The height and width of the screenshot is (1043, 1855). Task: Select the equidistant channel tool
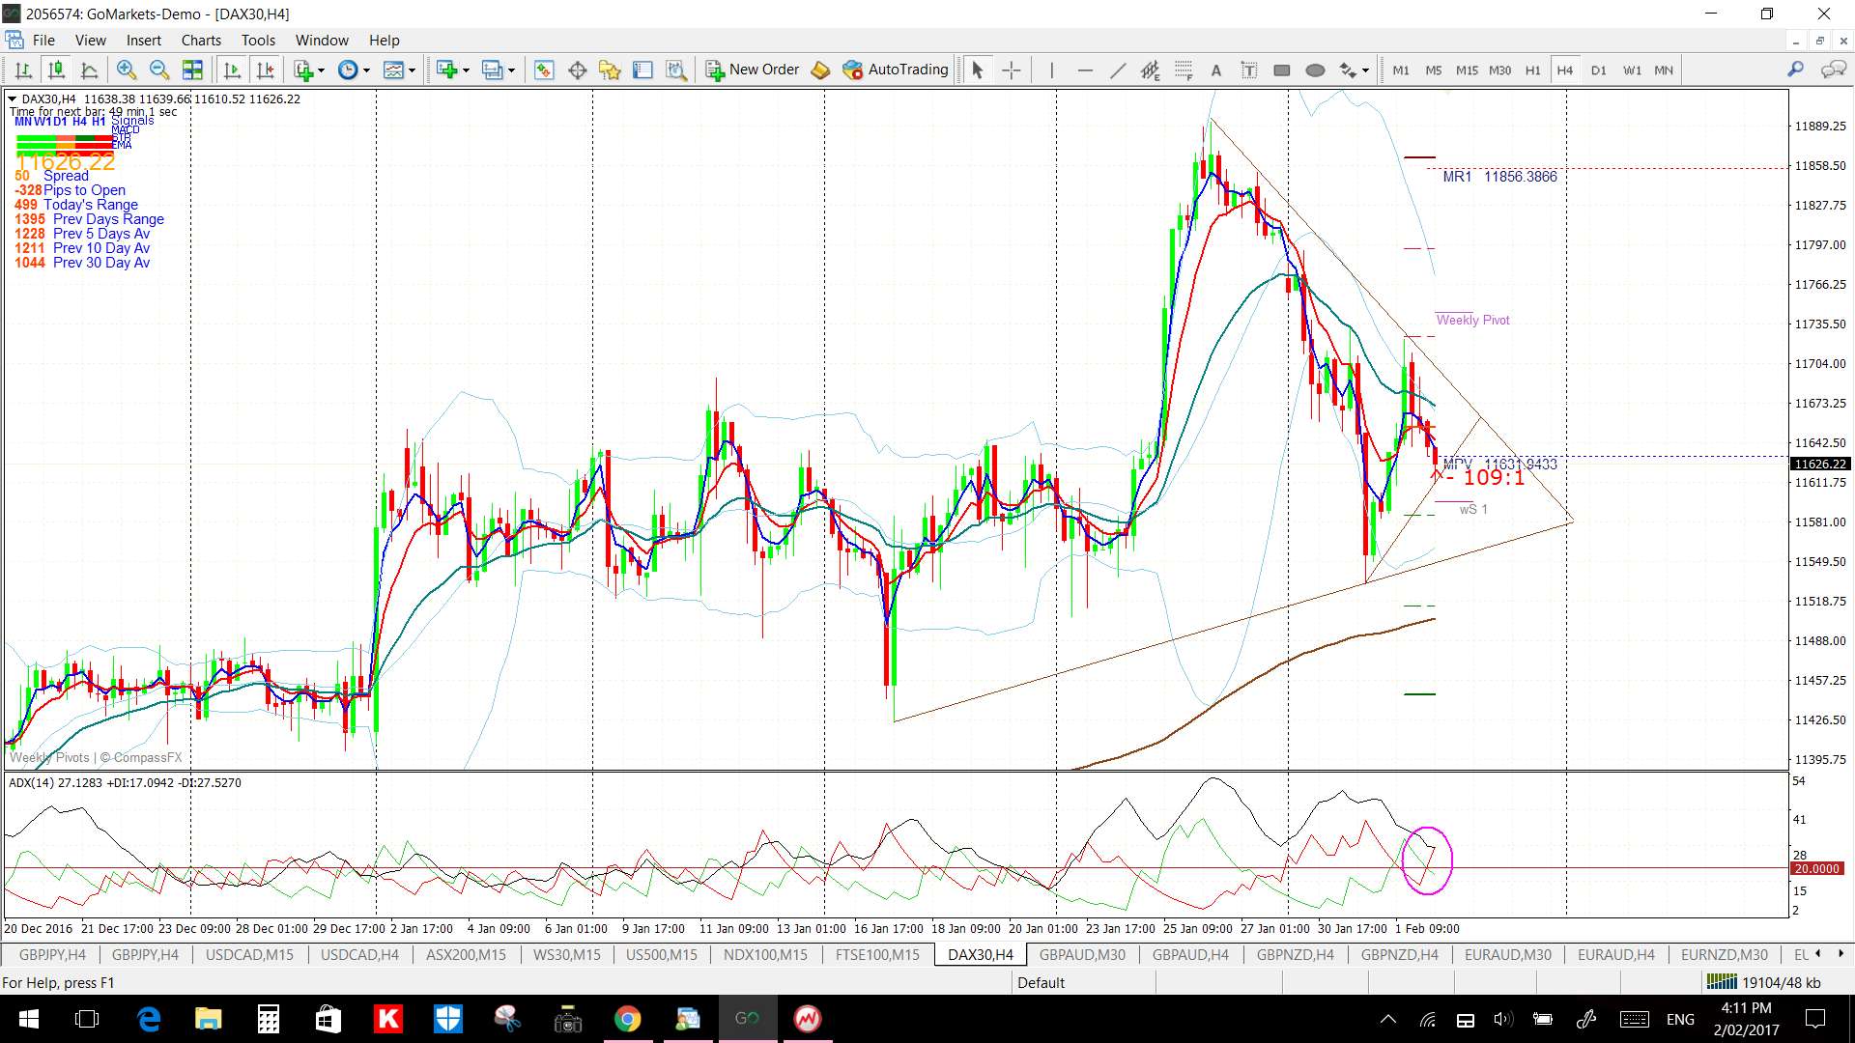[x=1150, y=70]
